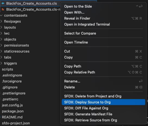Expand the permissionsets folder chevron
The image size is (148, 126).
[x=1, y=45]
